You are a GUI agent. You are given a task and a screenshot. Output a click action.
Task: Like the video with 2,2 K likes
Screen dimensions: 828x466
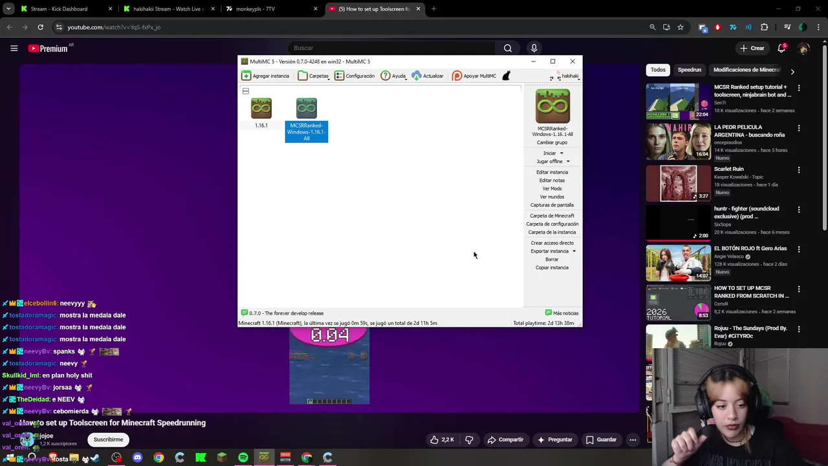coord(442,439)
